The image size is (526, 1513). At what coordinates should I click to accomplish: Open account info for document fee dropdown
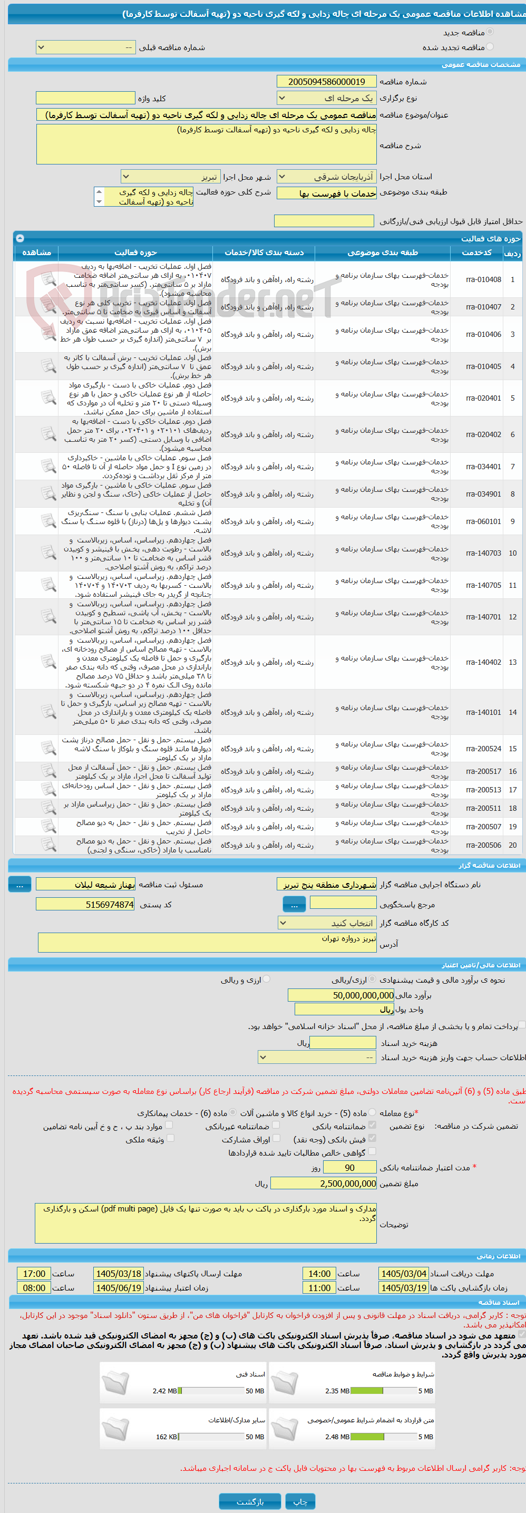point(318,1057)
